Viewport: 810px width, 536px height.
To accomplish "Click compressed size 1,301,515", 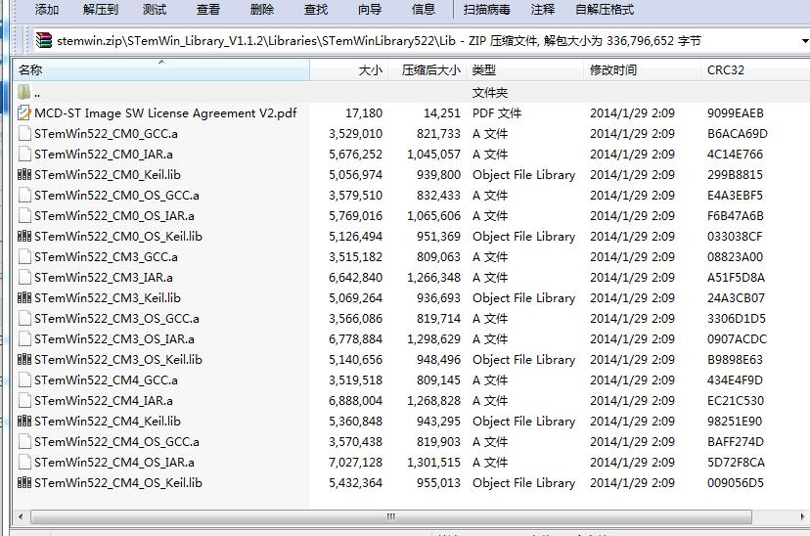I will click(x=433, y=463).
